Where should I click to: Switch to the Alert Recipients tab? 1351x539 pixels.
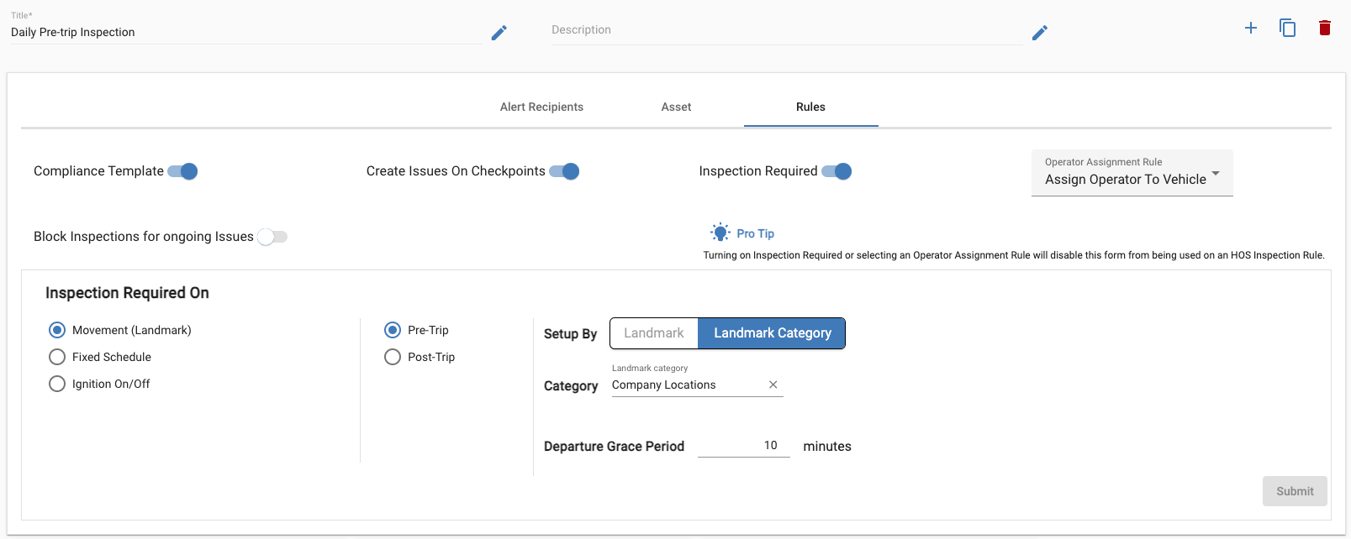(x=541, y=107)
